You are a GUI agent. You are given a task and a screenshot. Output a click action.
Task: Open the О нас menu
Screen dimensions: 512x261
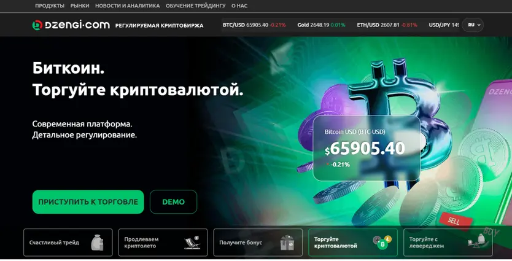click(x=239, y=6)
